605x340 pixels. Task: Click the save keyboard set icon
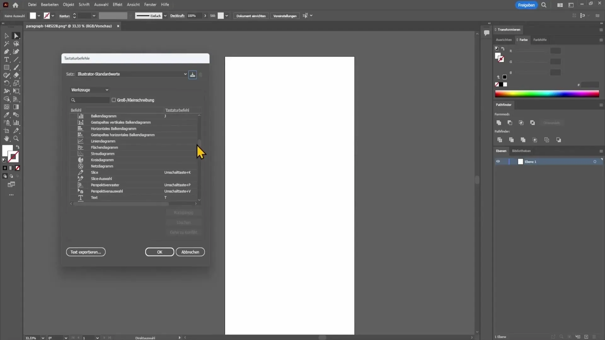click(x=193, y=75)
